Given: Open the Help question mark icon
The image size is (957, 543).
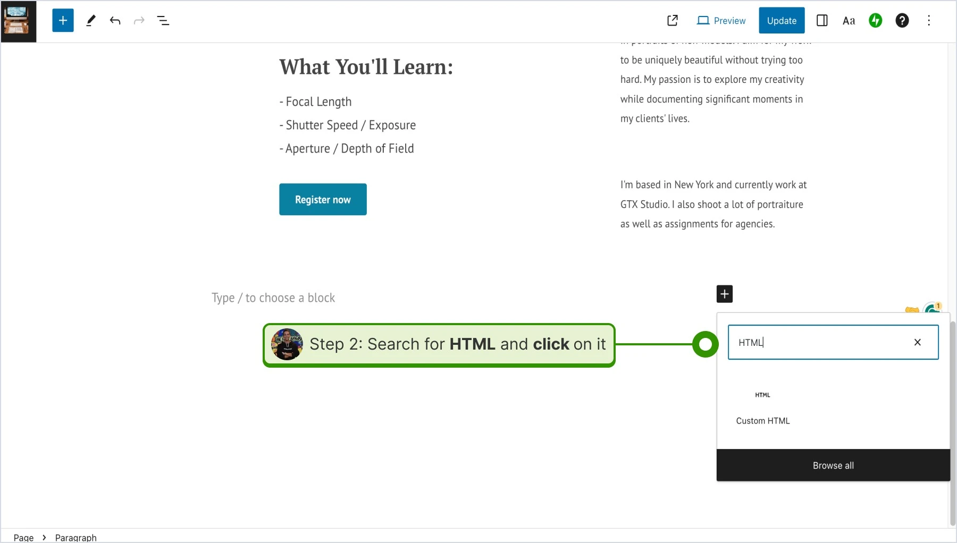Looking at the screenshot, I should (x=902, y=21).
